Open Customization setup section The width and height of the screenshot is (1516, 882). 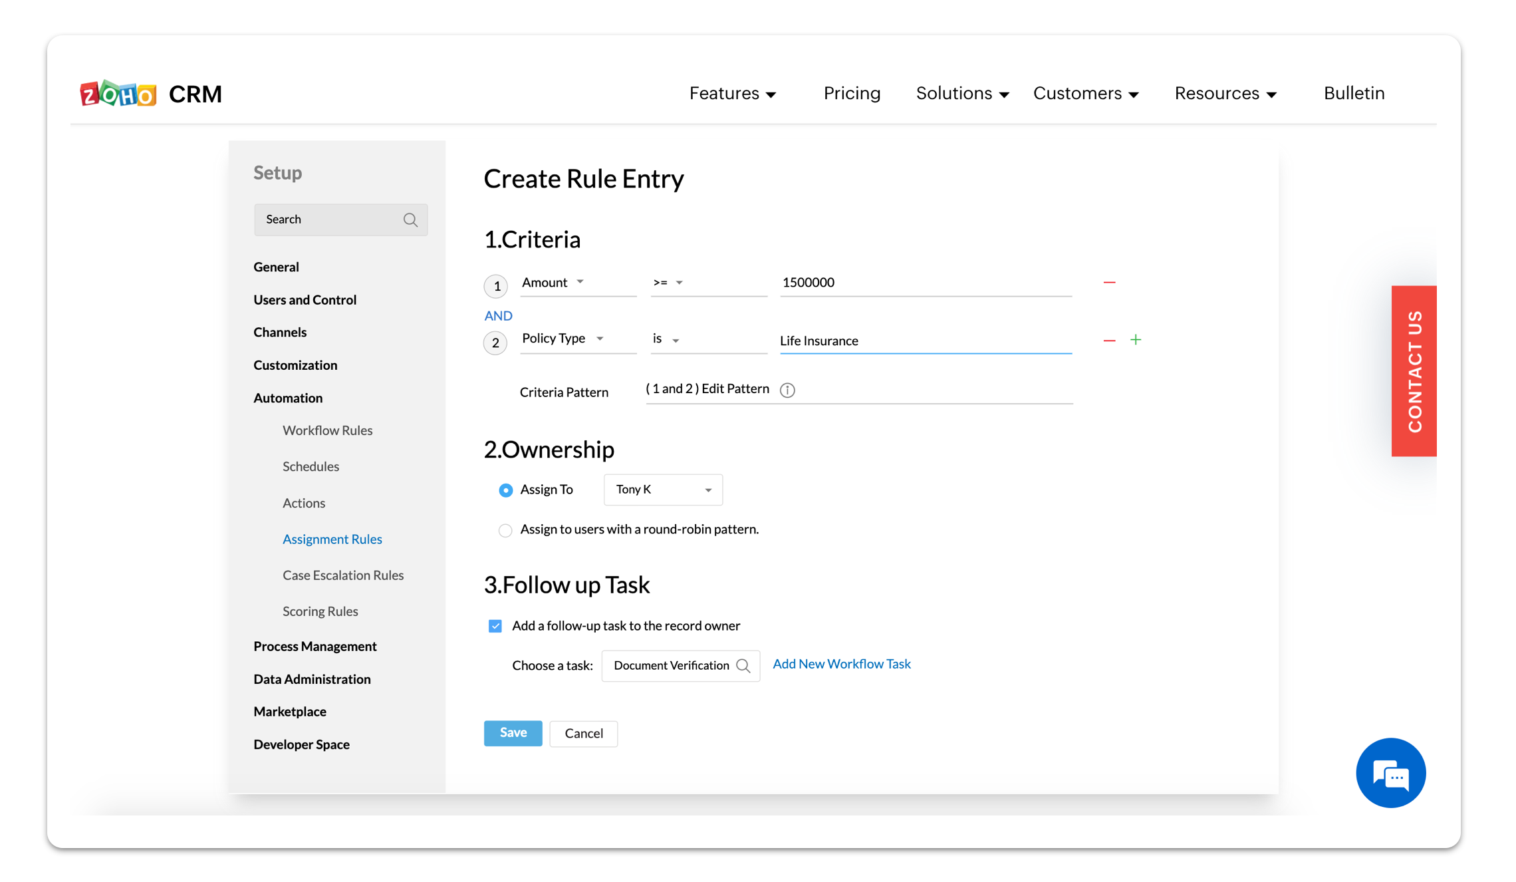pos(295,365)
